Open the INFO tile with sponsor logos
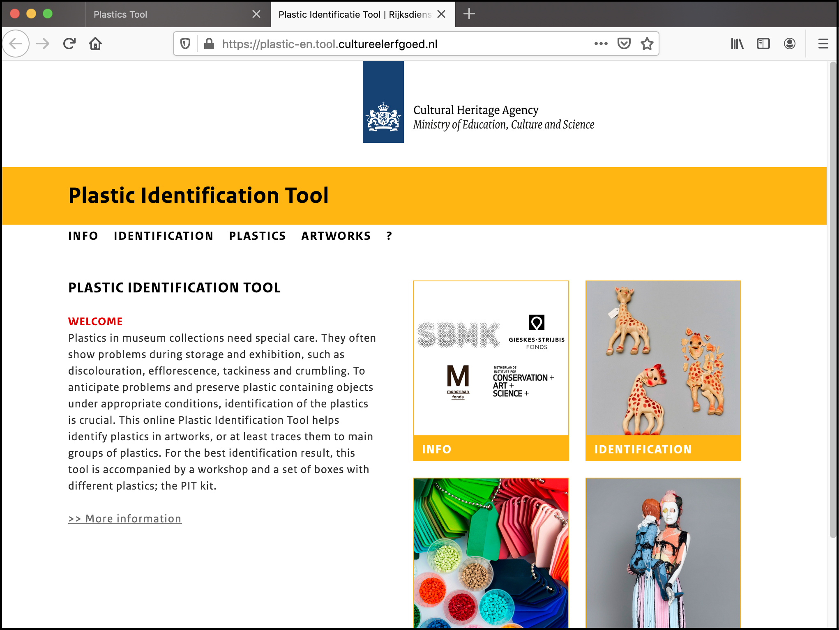The width and height of the screenshot is (839, 630). 491,370
